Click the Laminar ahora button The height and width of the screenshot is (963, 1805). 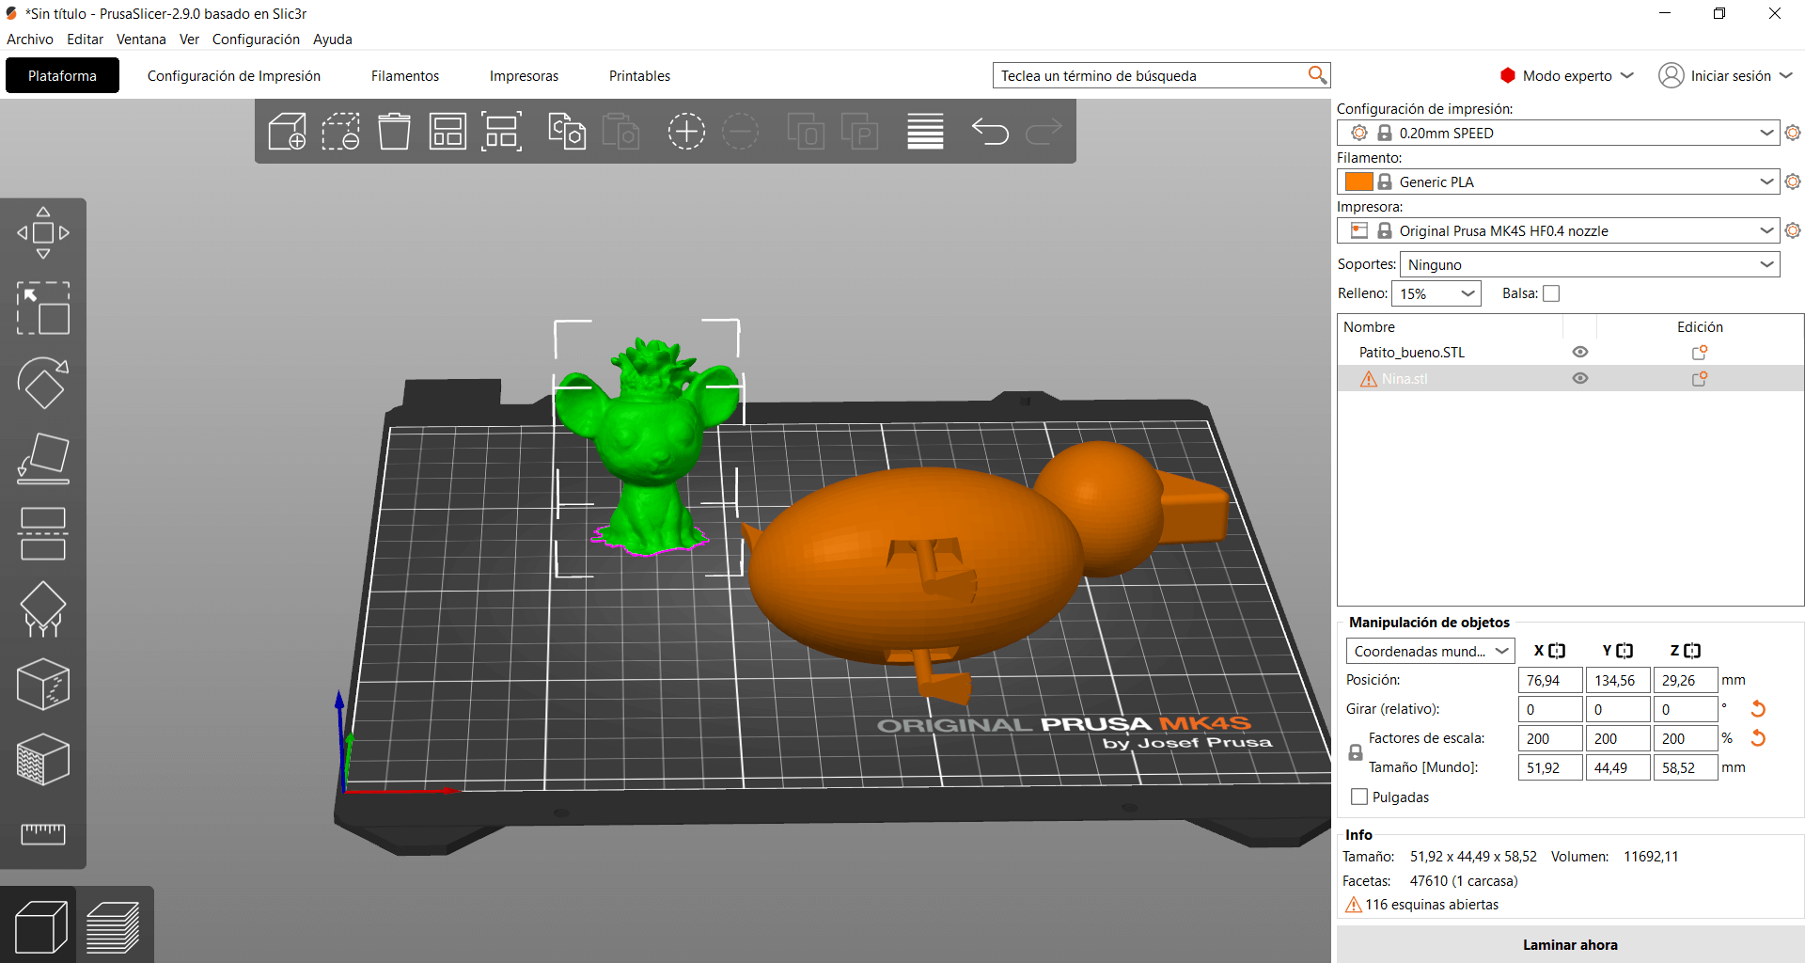coord(1570,945)
